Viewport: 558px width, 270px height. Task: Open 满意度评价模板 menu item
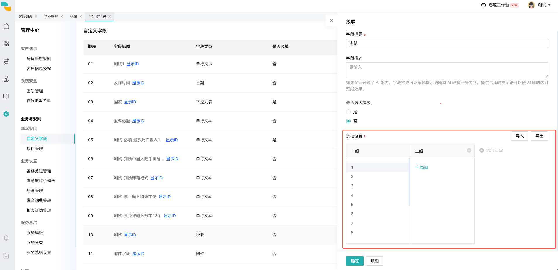click(x=41, y=181)
